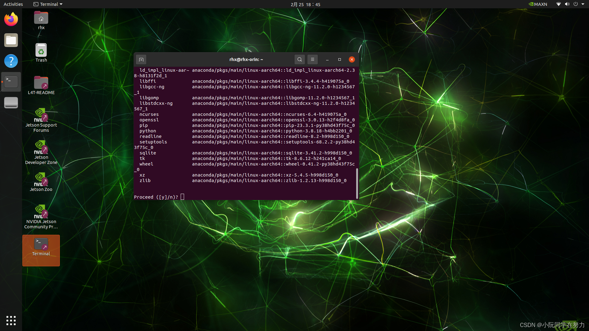
Task: Open the rhx home folder on desktop
Action: (41, 20)
